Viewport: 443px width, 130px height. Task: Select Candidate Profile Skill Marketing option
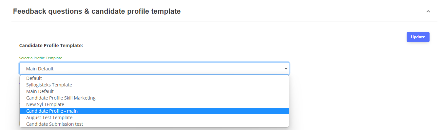154,98
